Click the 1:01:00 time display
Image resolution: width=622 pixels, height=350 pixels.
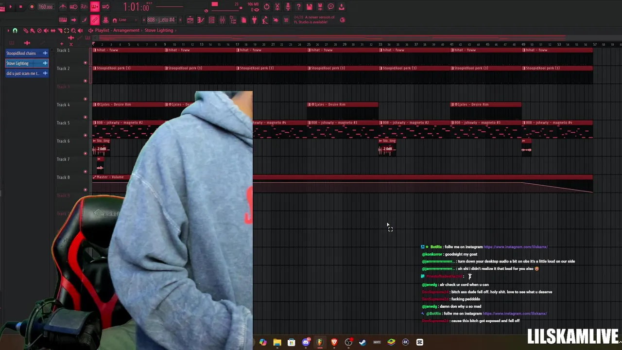click(x=136, y=7)
